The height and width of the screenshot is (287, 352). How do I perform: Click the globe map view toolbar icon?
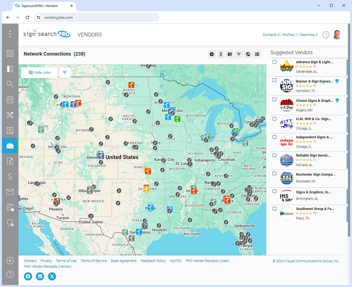point(248,54)
